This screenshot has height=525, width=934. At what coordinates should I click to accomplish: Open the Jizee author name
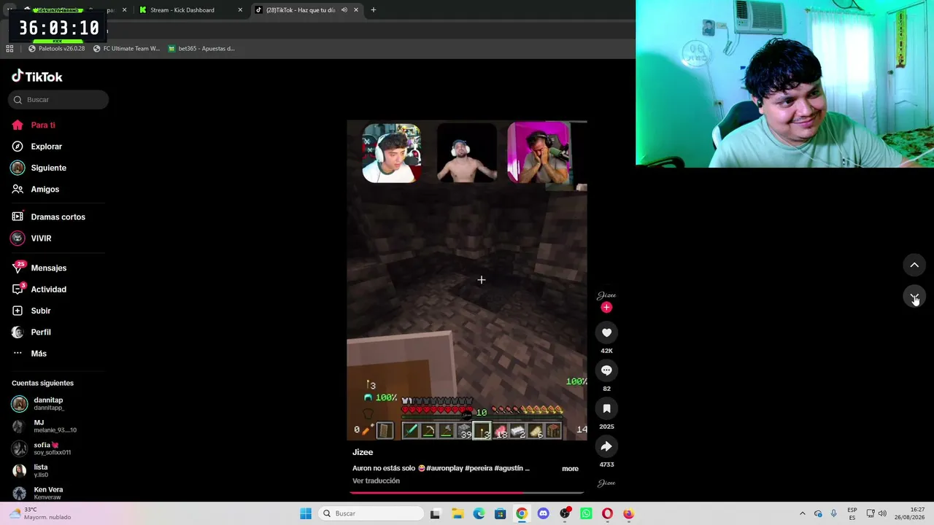363,452
